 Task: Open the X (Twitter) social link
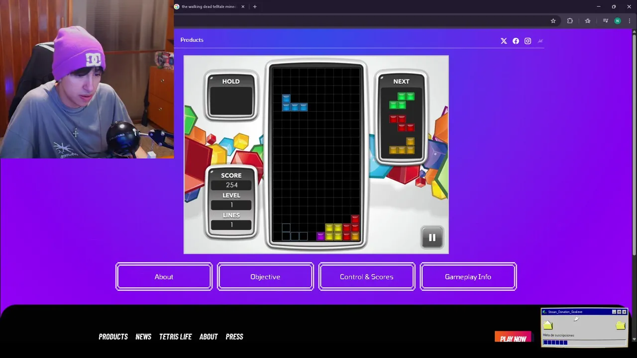pyautogui.click(x=504, y=41)
